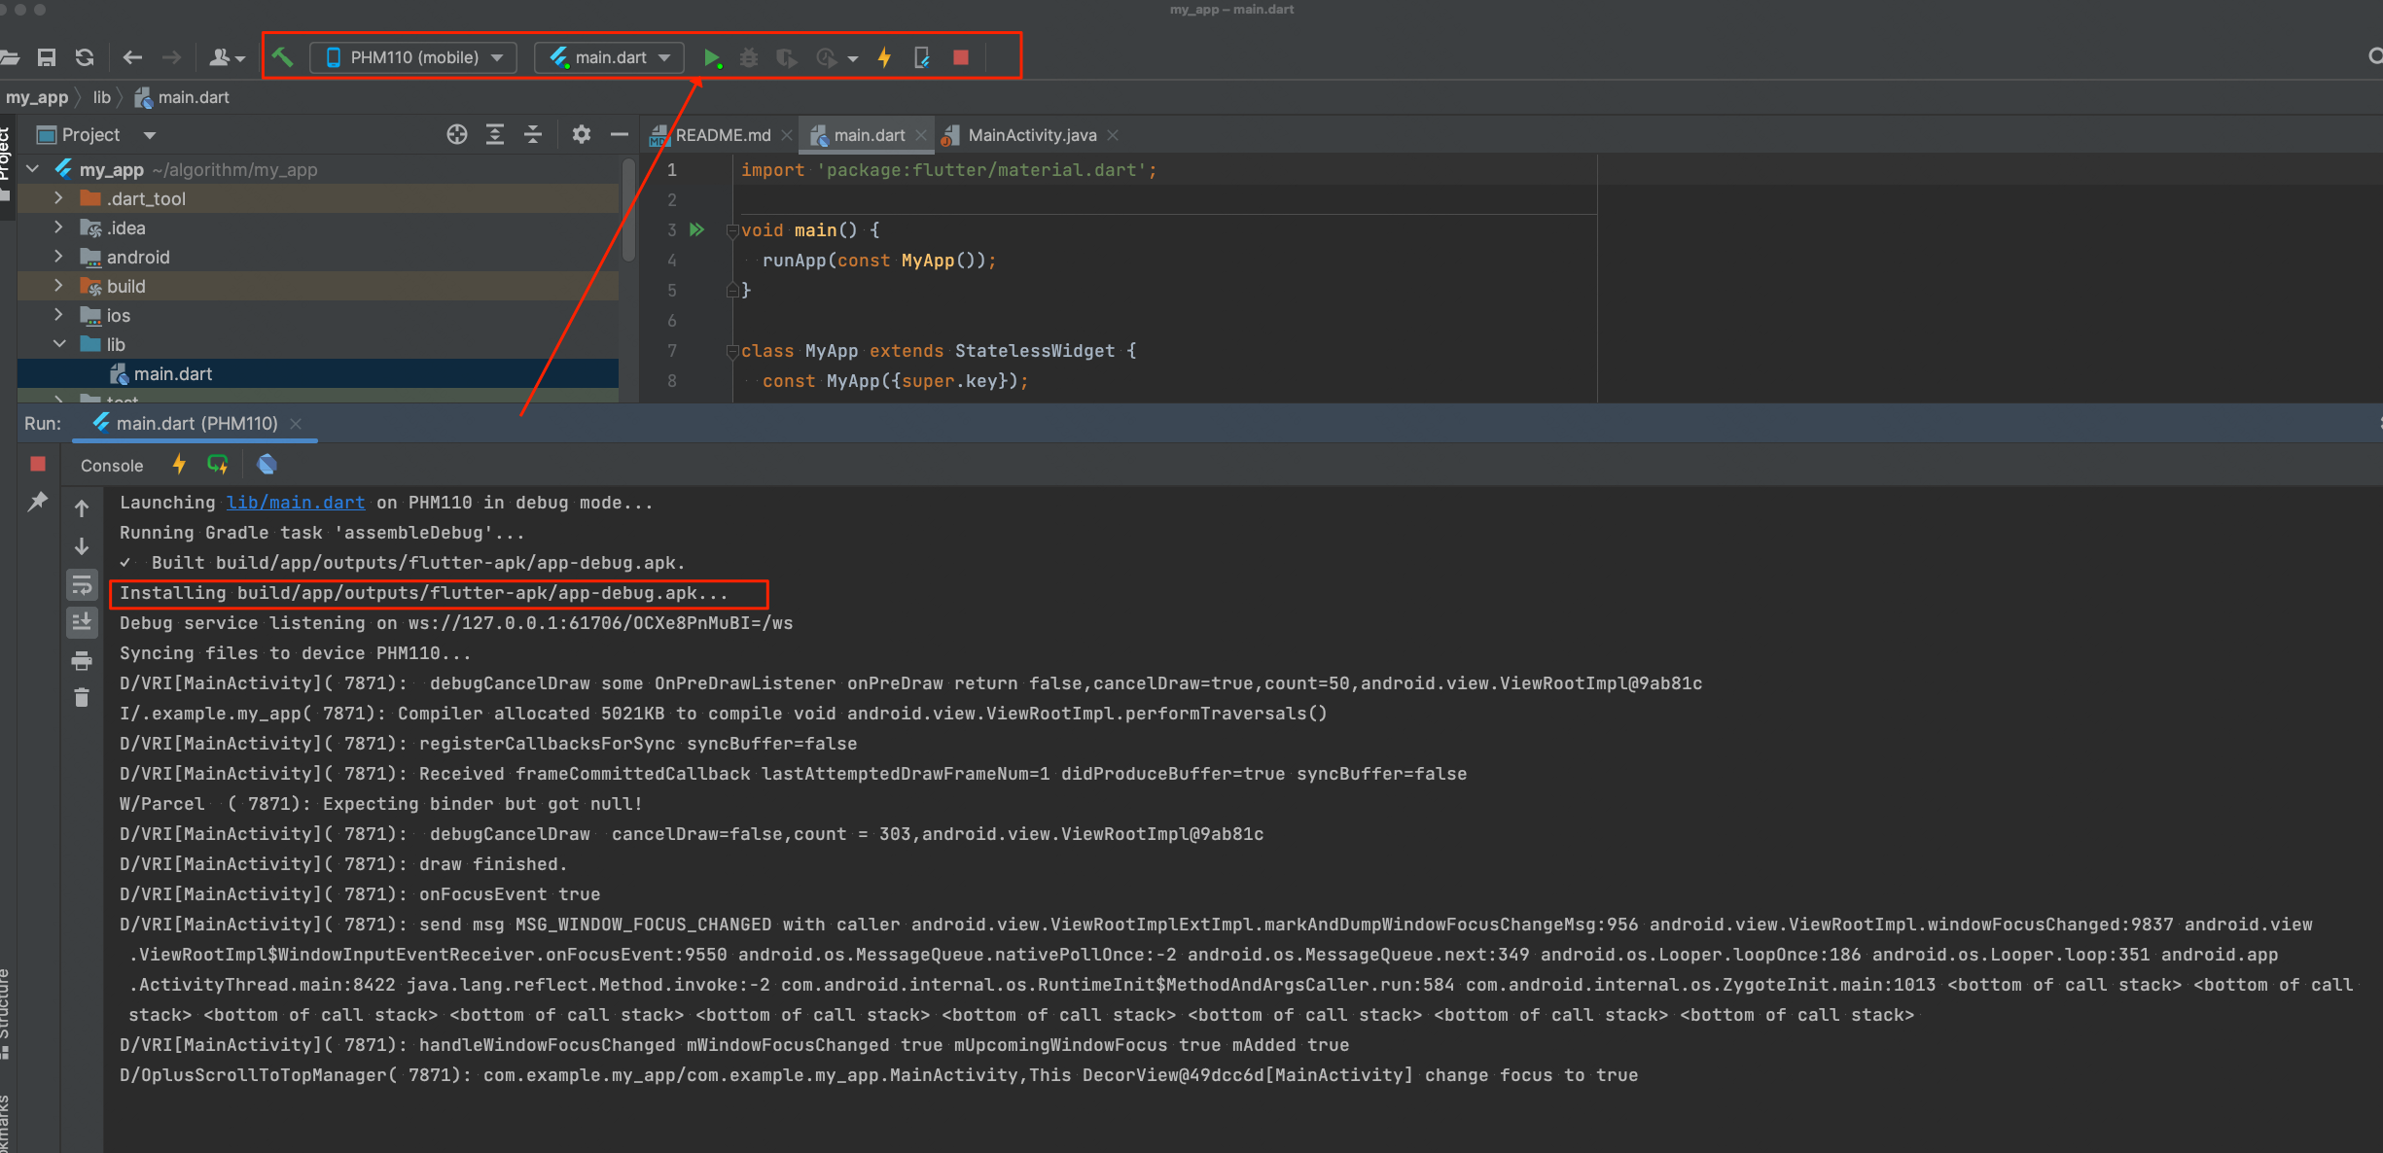Click the green Run button in toolbar

pyautogui.click(x=712, y=58)
